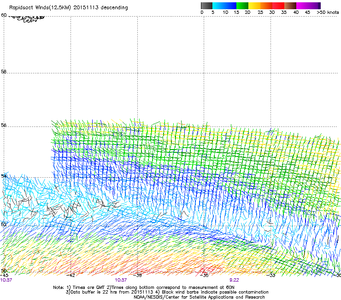Viewport: 341px width, 300px height.
Task: Click the 54 latitude axis label
Action: click(x=4, y=176)
